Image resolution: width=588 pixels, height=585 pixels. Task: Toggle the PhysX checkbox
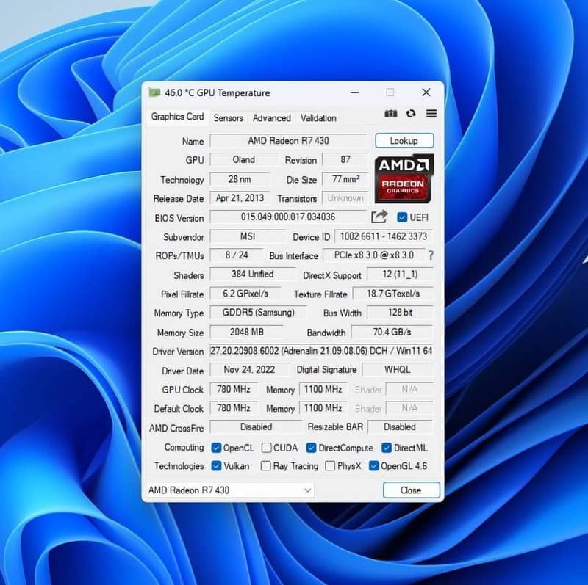point(330,465)
